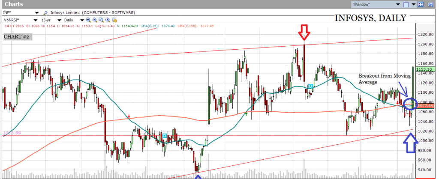Click the pink 1011.89 level label
The image size is (439, 179).
click(x=12, y=133)
